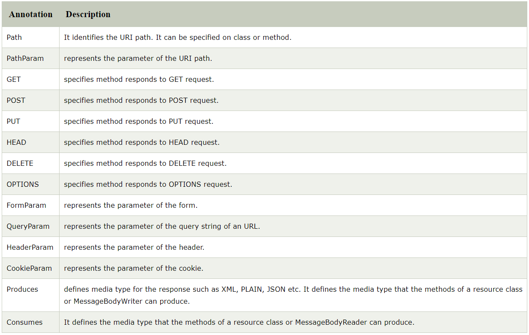Select the QueryParam annotation cell
The width and height of the screenshot is (529, 335).
pyautogui.click(x=28, y=226)
